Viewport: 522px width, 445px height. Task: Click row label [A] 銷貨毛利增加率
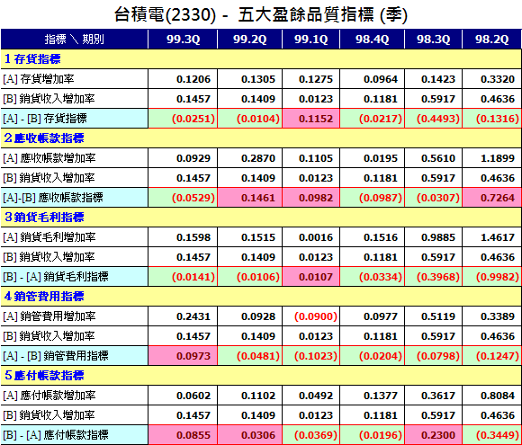[x=49, y=237]
